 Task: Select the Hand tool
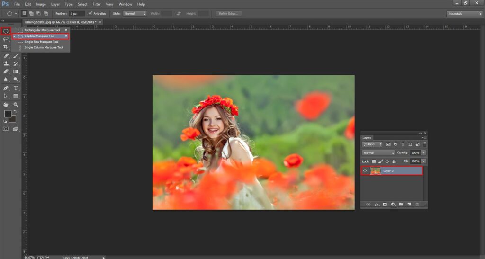[x=6, y=105]
